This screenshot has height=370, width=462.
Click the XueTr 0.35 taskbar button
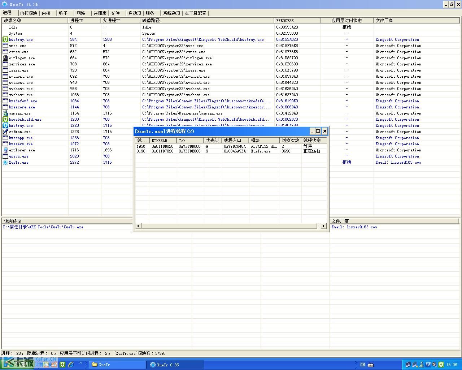[175, 365]
